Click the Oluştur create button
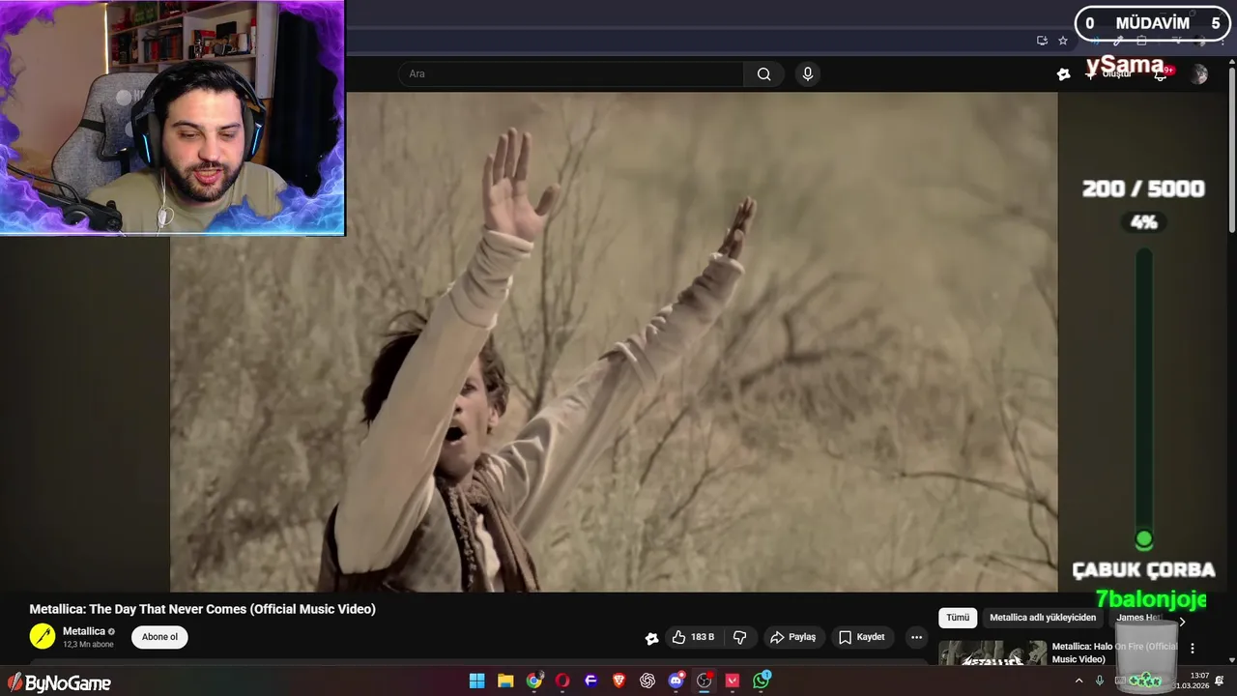This screenshot has height=696, width=1237. [x=1109, y=74]
